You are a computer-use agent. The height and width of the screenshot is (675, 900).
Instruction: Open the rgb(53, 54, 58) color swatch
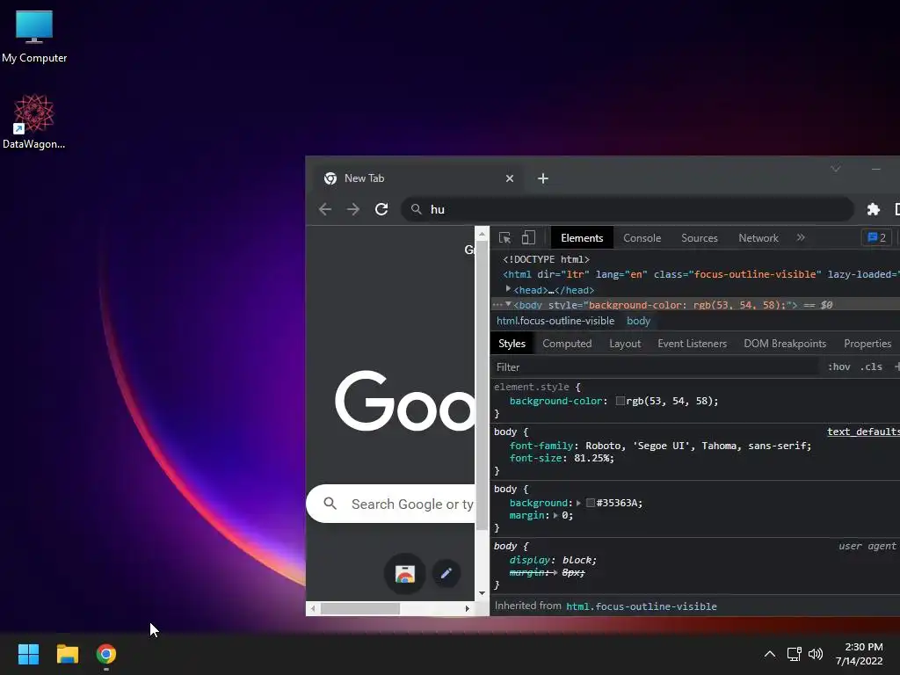(x=620, y=401)
